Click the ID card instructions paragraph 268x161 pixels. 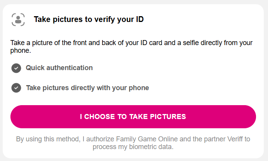pyautogui.click(x=131, y=47)
